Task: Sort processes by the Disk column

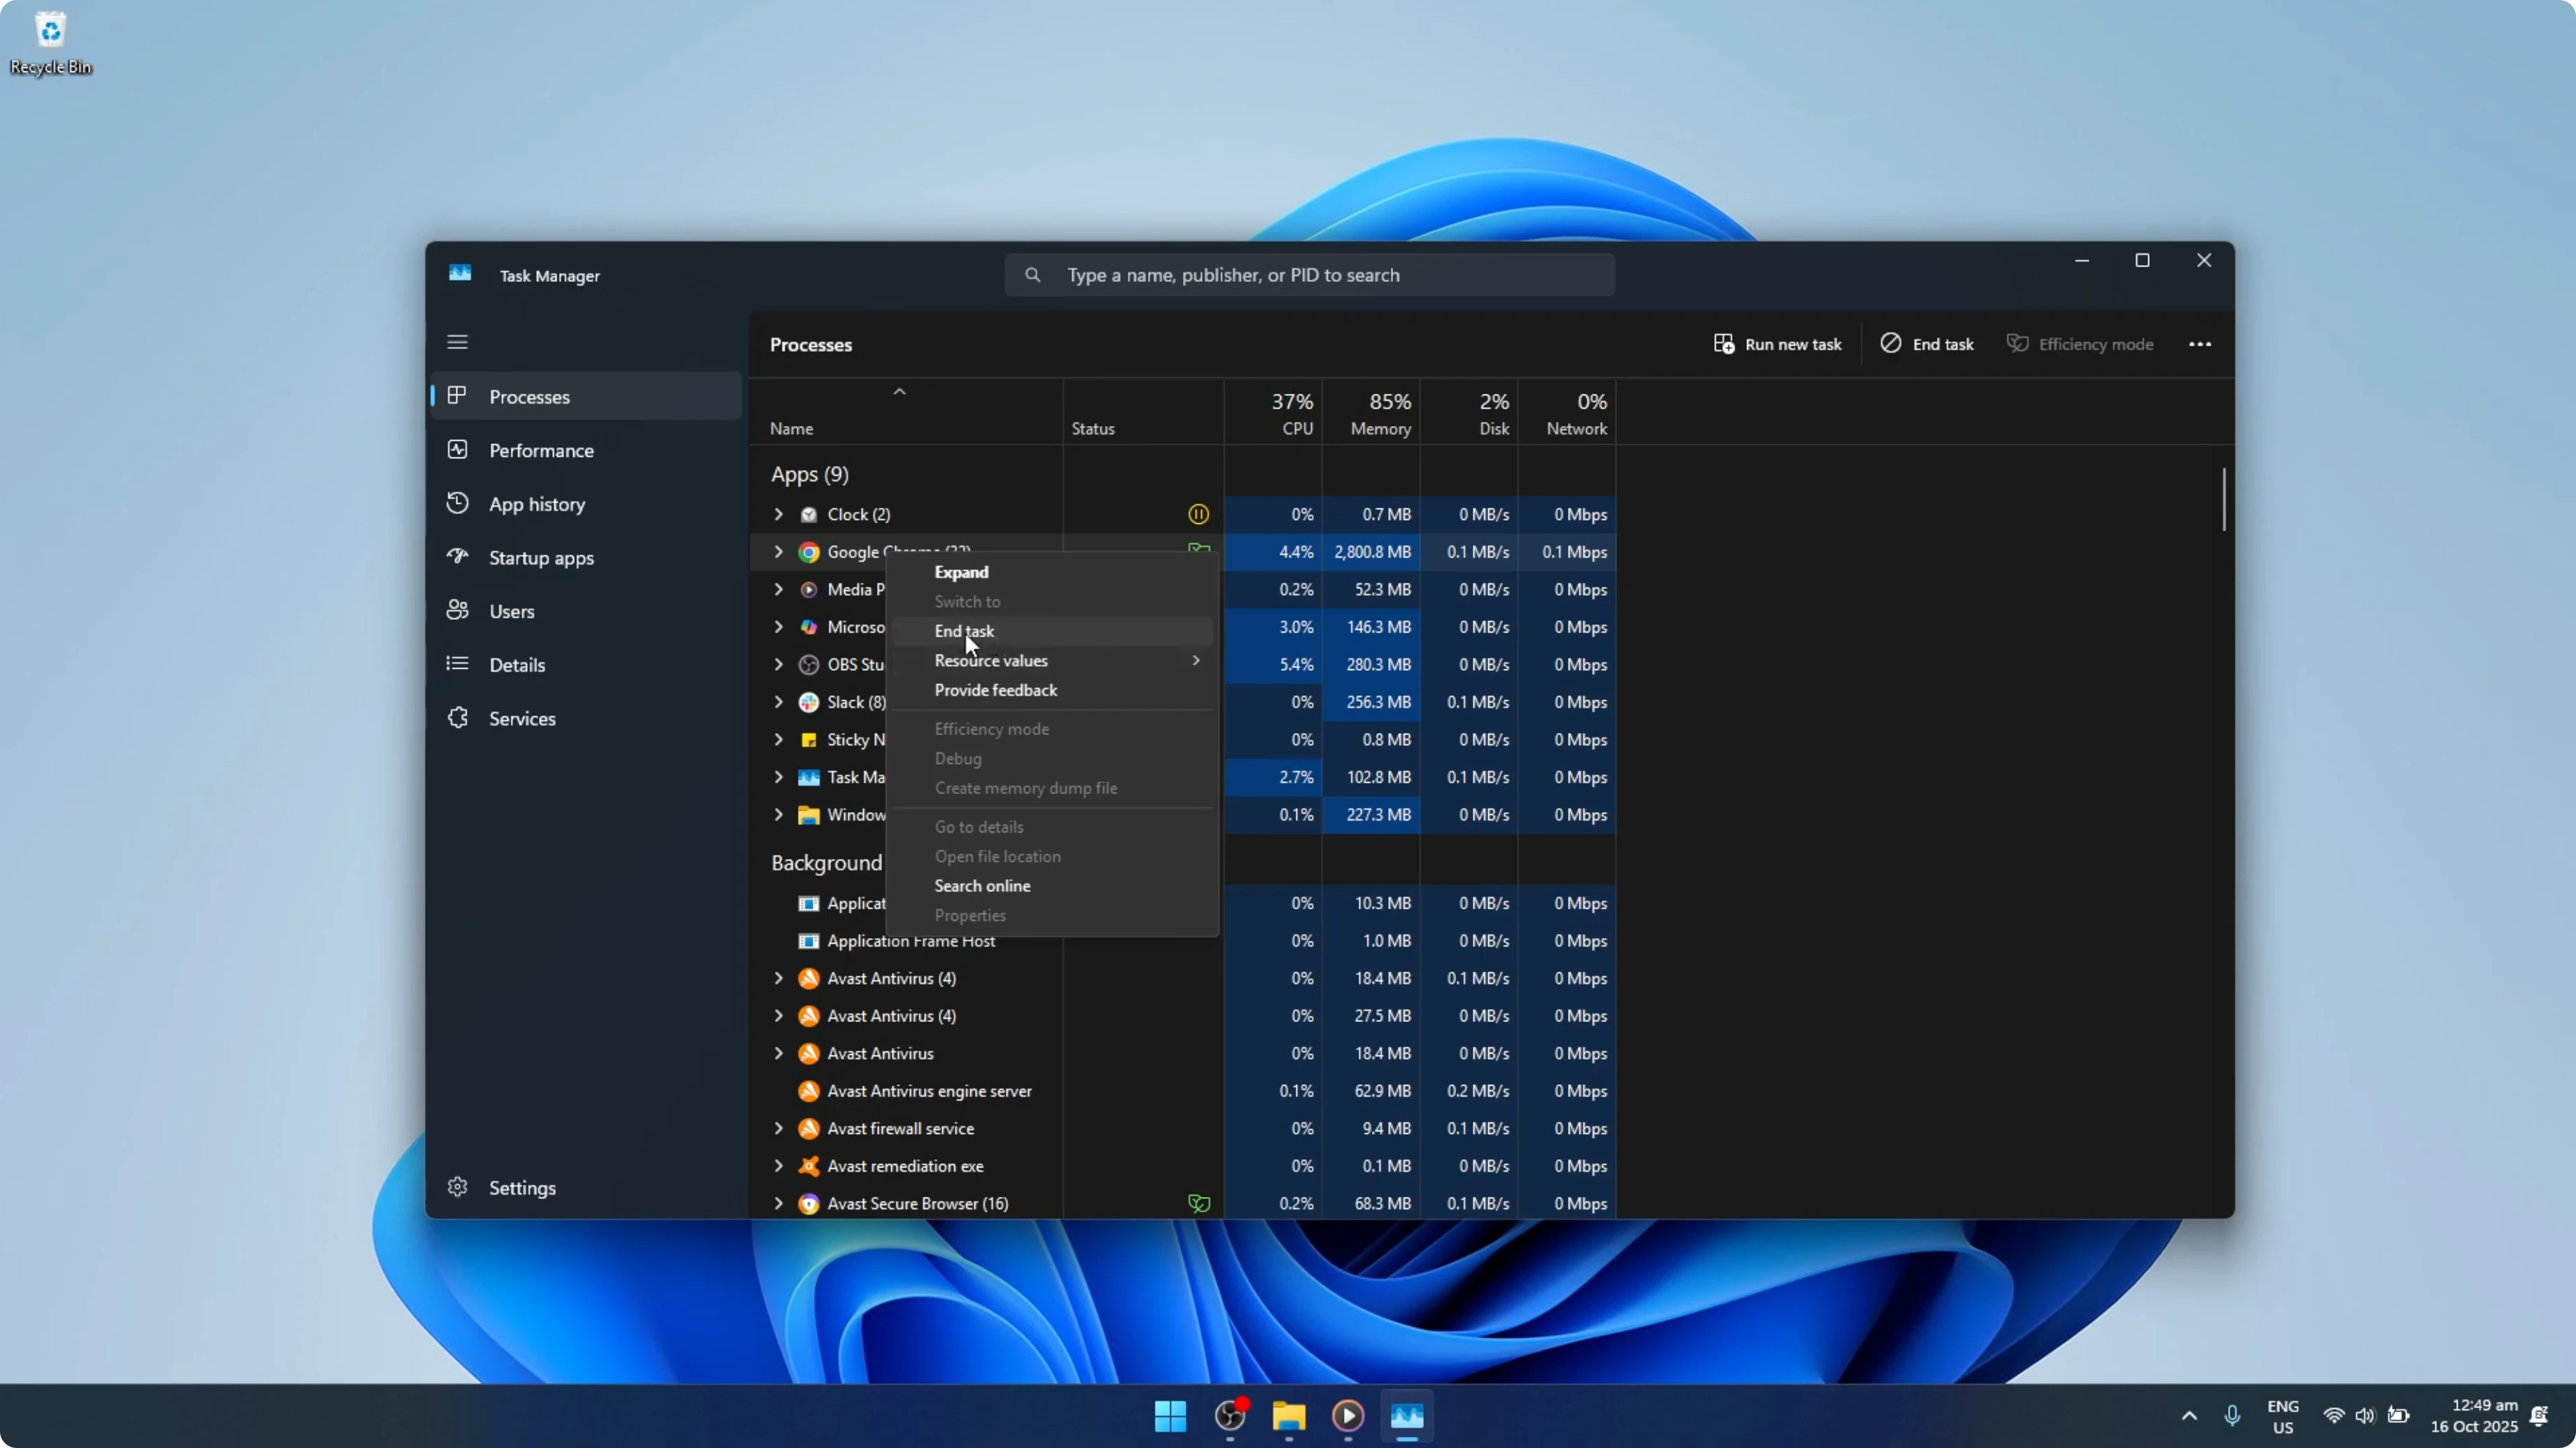Action: click(x=1469, y=413)
